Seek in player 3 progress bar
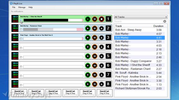Viewport: 179px width, 100px height. (x=53, y=39)
